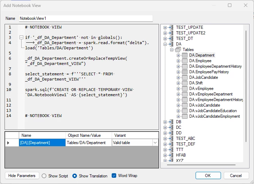Click the DA.Shift table icon
Image resolution: width=254 pixels, height=184 pixels.
(x=185, y=83)
